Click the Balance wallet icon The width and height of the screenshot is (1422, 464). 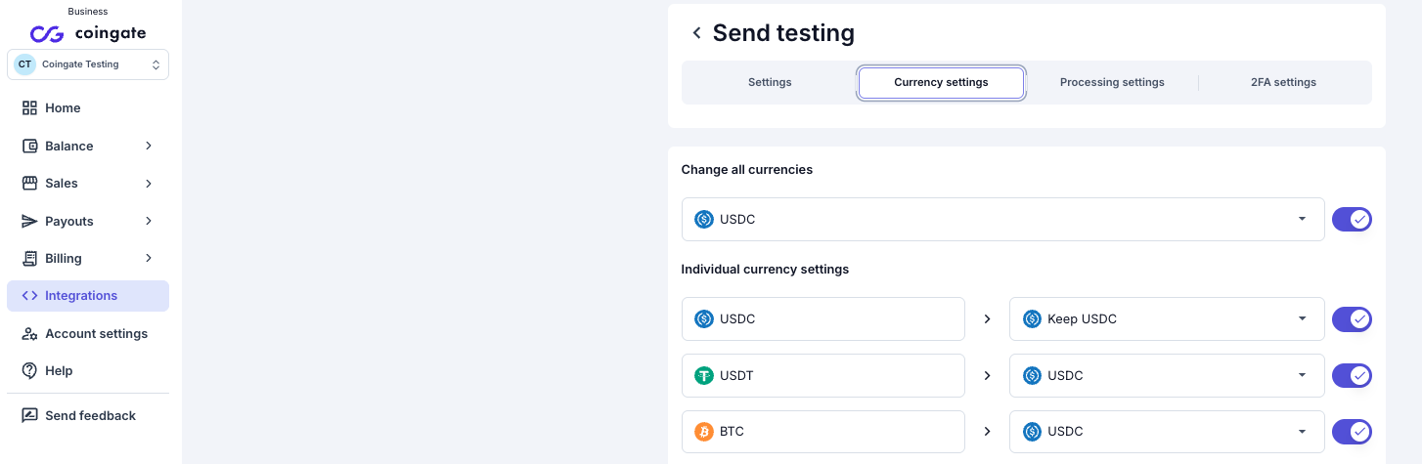[29, 146]
